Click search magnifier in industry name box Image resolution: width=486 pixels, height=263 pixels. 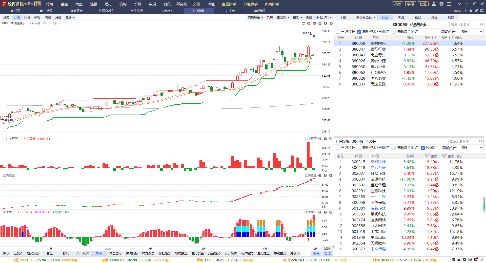click(x=482, y=25)
